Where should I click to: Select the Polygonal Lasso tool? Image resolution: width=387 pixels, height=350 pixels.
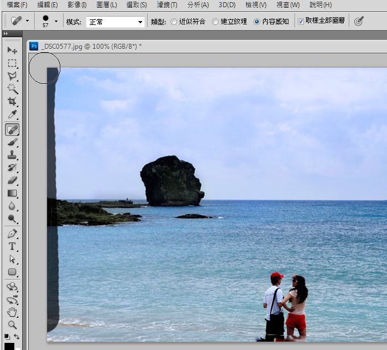click(12, 76)
